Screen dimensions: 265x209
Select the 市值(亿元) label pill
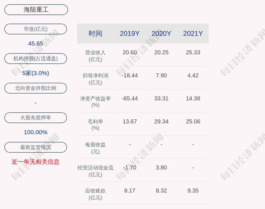(36, 29)
